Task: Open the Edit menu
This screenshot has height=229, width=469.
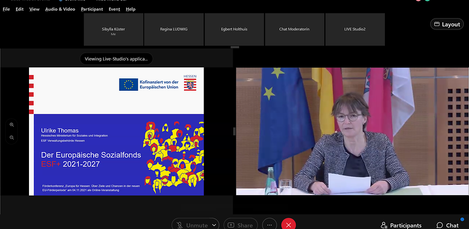Action: pyautogui.click(x=20, y=9)
